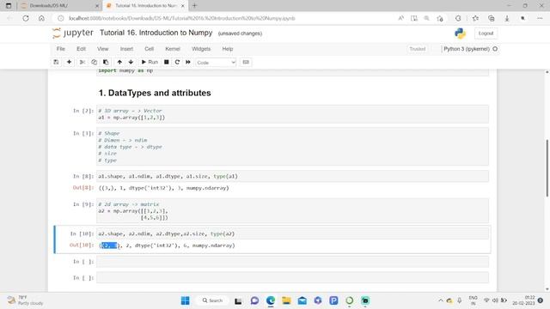
Task: Open browser downloads icon
Action: pos(507,18)
